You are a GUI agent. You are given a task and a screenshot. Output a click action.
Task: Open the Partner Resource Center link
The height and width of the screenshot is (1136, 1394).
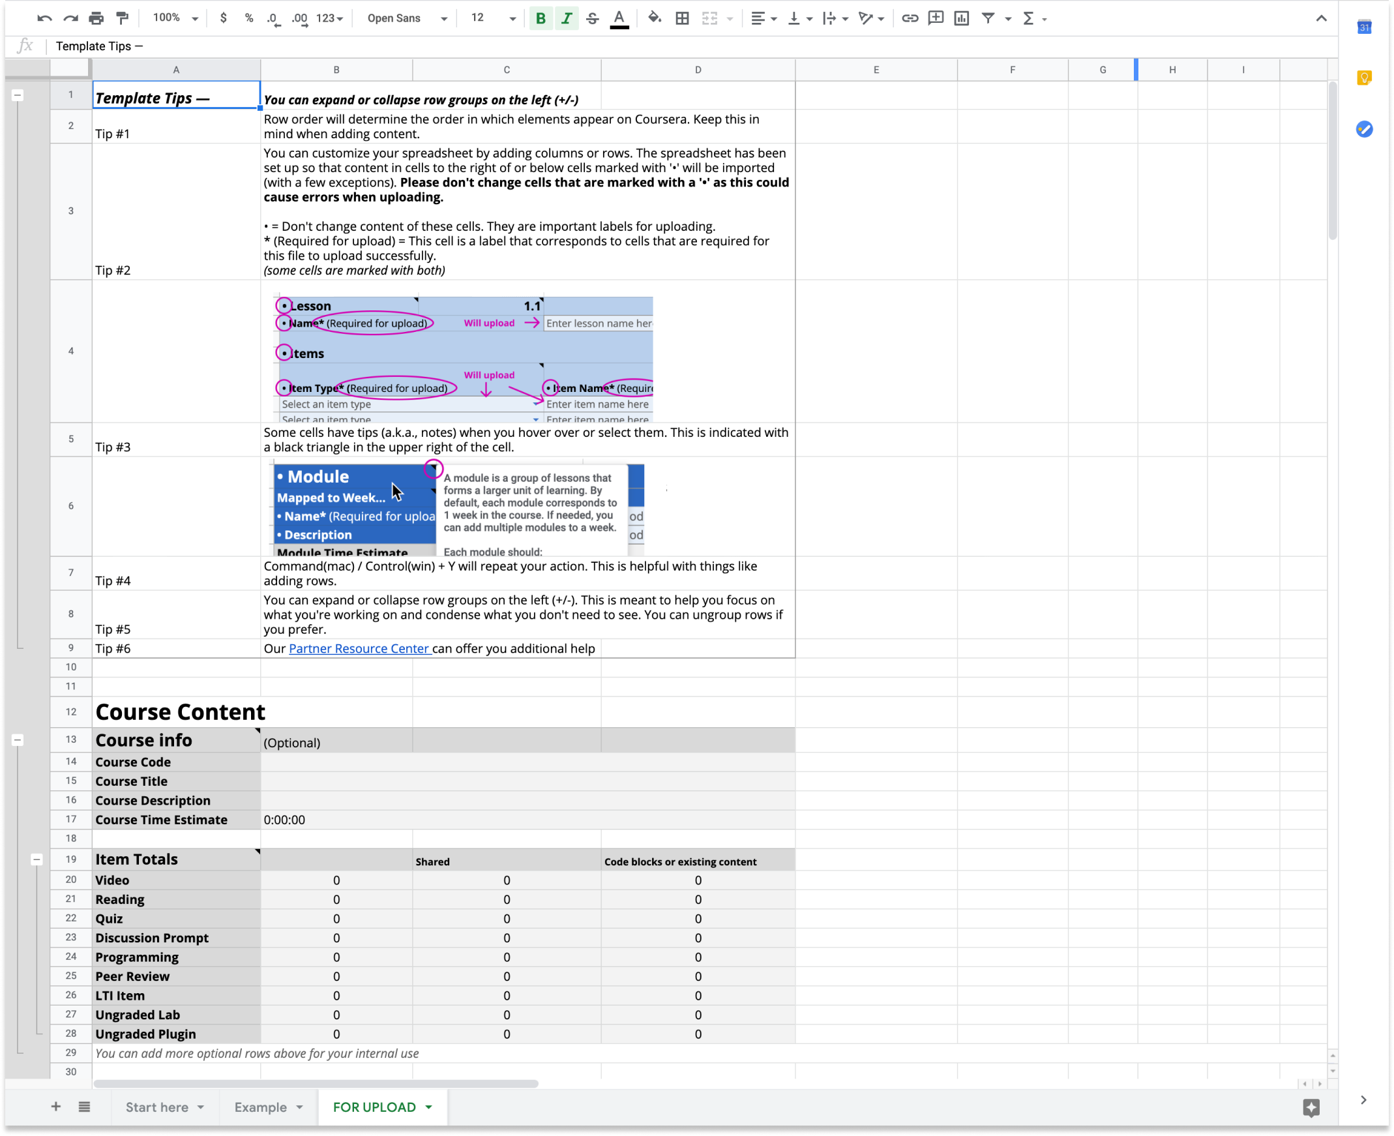pos(359,648)
